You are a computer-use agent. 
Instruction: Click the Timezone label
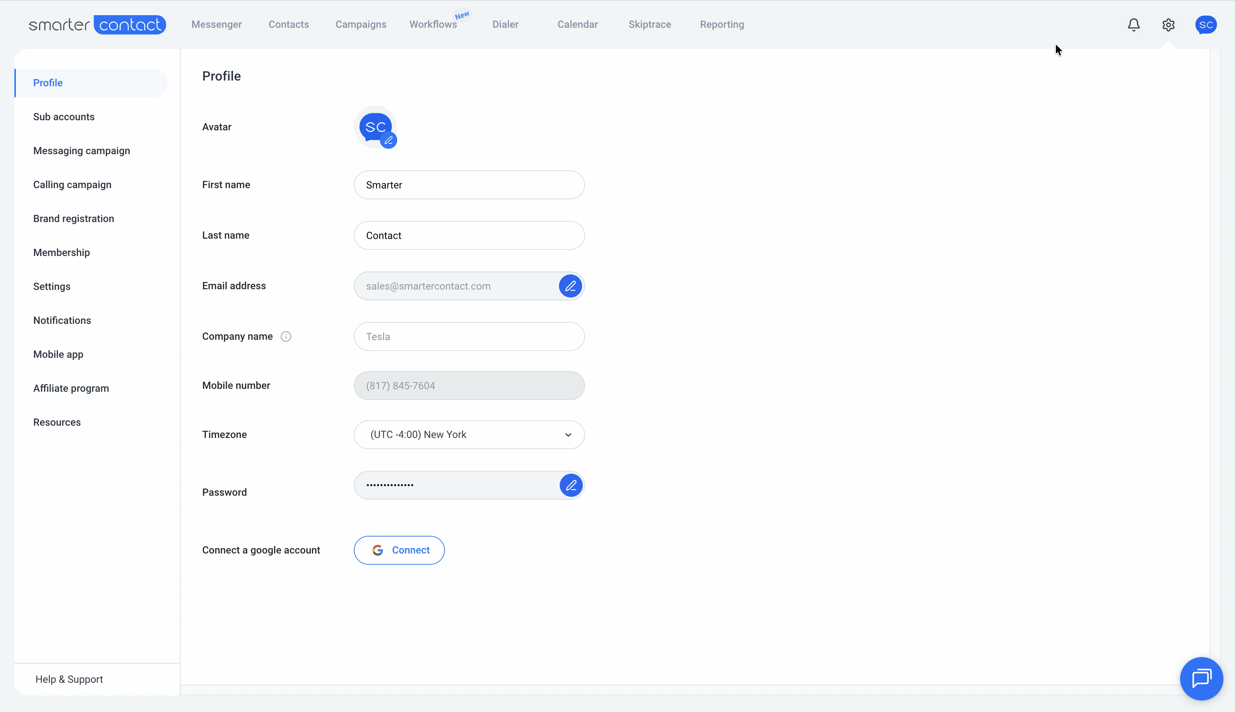(x=225, y=435)
